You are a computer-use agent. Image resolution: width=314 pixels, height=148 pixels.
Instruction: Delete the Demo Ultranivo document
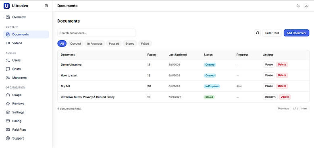[282, 64]
